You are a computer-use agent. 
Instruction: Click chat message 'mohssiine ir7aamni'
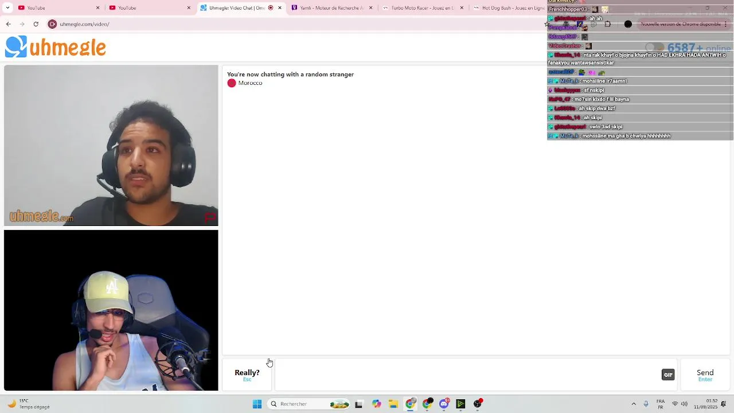[x=604, y=81]
